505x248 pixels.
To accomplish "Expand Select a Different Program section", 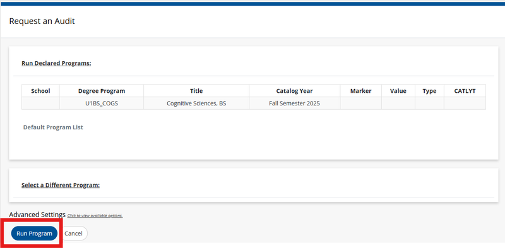I will click(61, 185).
